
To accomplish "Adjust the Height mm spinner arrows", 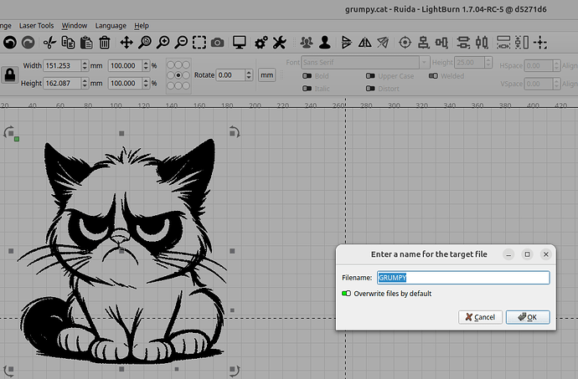I will click(85, 83).
